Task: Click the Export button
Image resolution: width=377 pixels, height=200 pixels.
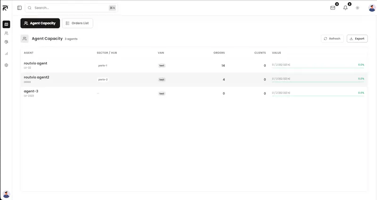Action: 357,39
